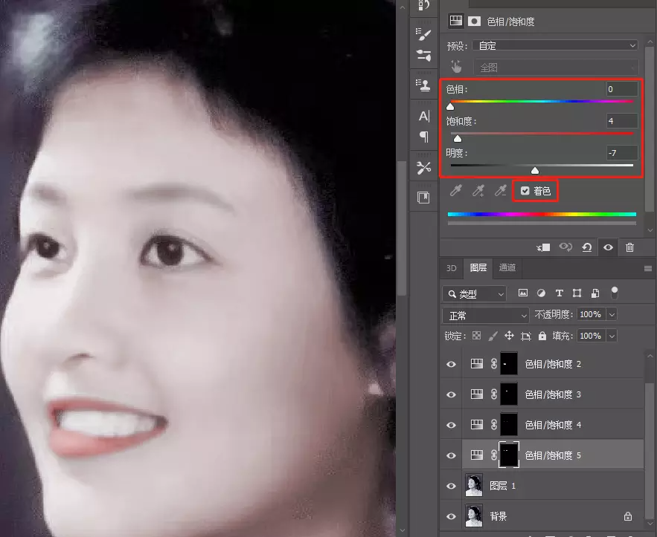Filter layers by adjustment layers icon
This screenshot has width=657, height=537.
click(542, 293)
